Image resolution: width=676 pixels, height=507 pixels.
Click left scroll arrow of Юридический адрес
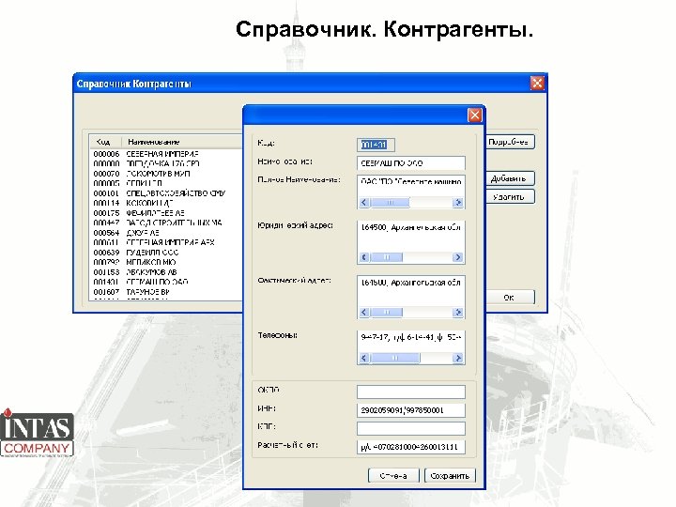tap(364, 257)
